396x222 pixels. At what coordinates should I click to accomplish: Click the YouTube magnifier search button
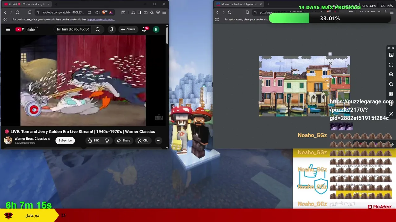click(x=98, y=29)
